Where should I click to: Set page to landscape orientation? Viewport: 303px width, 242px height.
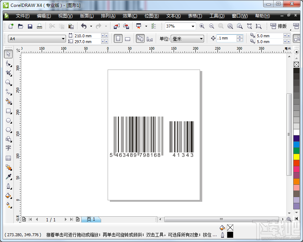click(x=128, y=39)
